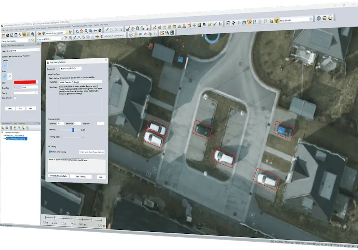Click the triangle warning-shaped Lidar icon
The image size is (358, 250).
(x=79, y=37)
